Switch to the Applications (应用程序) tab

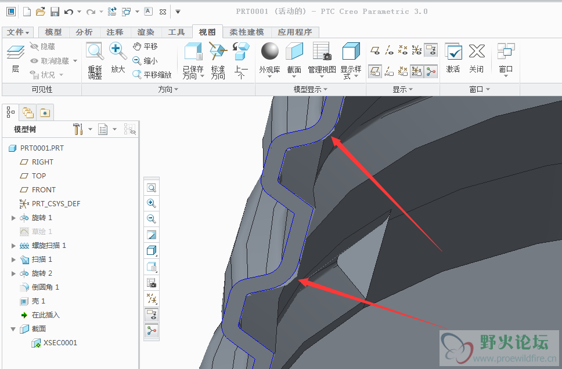coord(295,32)
